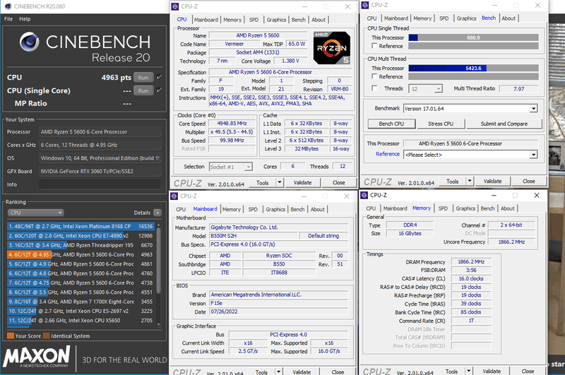Click the Ryzen 5 logo in CPU-Z
This screenshot has height=375, width=565.
331,48
